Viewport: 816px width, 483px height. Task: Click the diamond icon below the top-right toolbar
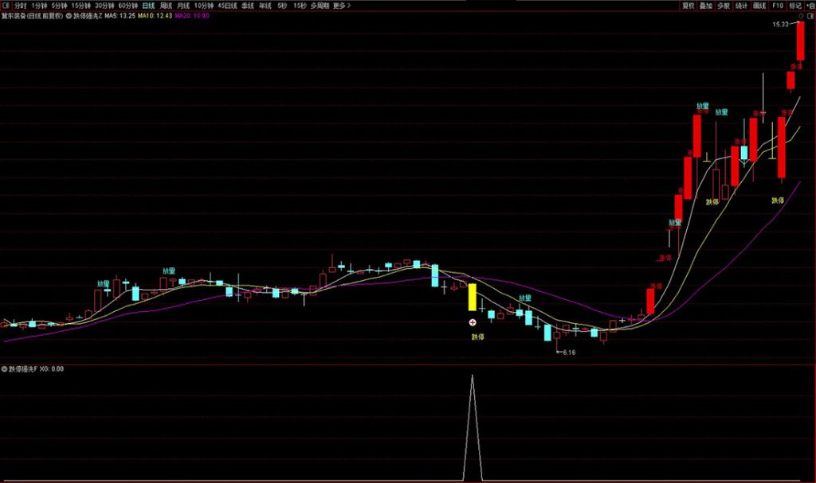pos(799,15)
